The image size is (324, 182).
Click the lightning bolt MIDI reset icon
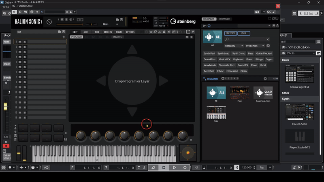(169, 32)
